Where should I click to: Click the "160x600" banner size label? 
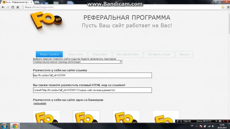click(x=40, y=104)
